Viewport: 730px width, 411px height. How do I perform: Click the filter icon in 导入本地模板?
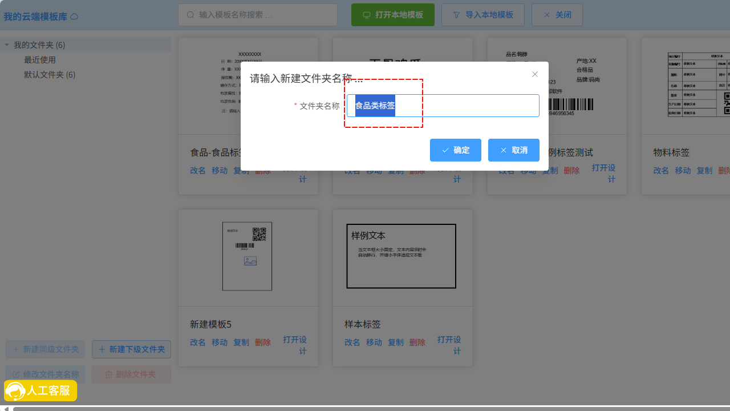point(457,15)
